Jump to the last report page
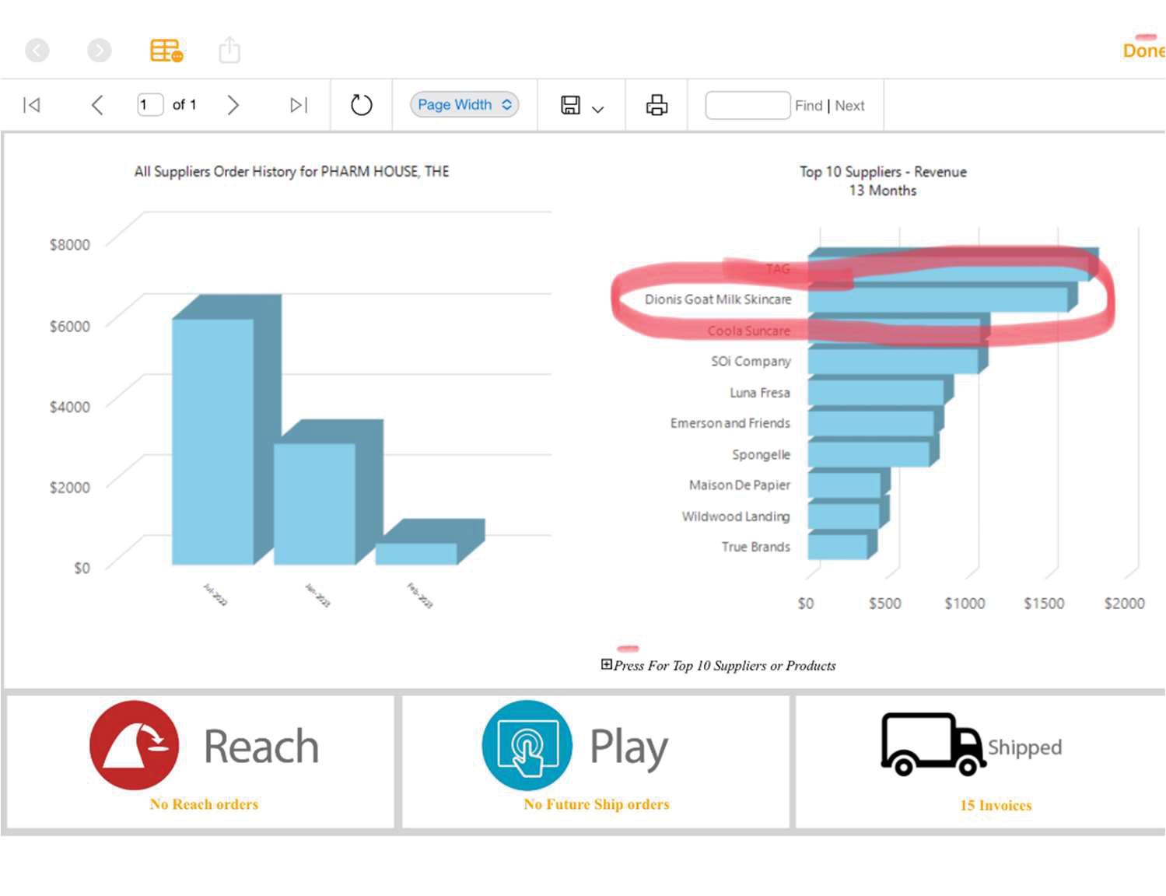Image resolution: width=1166 pixels, height=896 pixels. (299, 105)
